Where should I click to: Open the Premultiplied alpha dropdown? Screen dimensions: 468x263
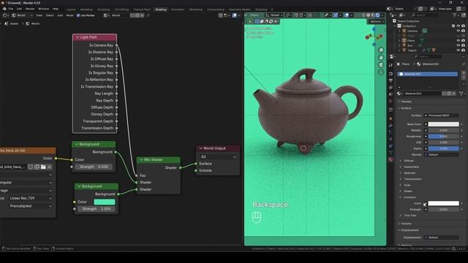tap(30, 206)
